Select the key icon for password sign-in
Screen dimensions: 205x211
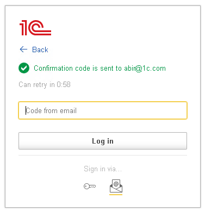[x=90, y=186]
